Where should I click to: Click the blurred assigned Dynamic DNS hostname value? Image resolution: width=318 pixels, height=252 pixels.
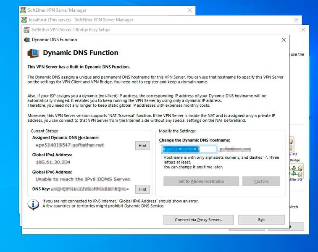[70, 145]
